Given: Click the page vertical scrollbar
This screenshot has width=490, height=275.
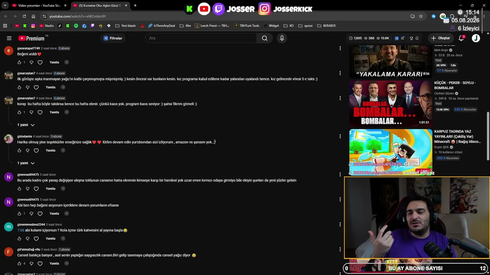Looking at the screenshot, I should [488, 136].
